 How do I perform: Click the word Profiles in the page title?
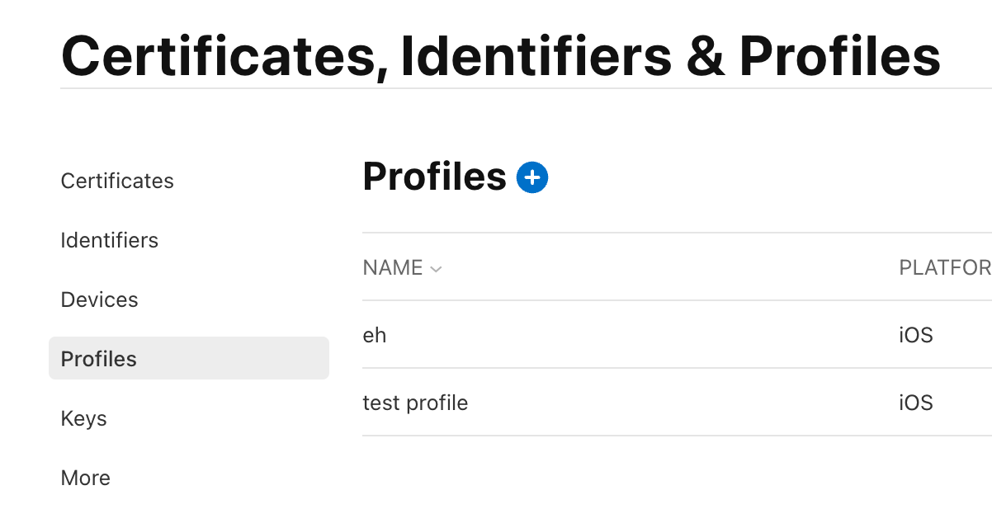point(839,56)
